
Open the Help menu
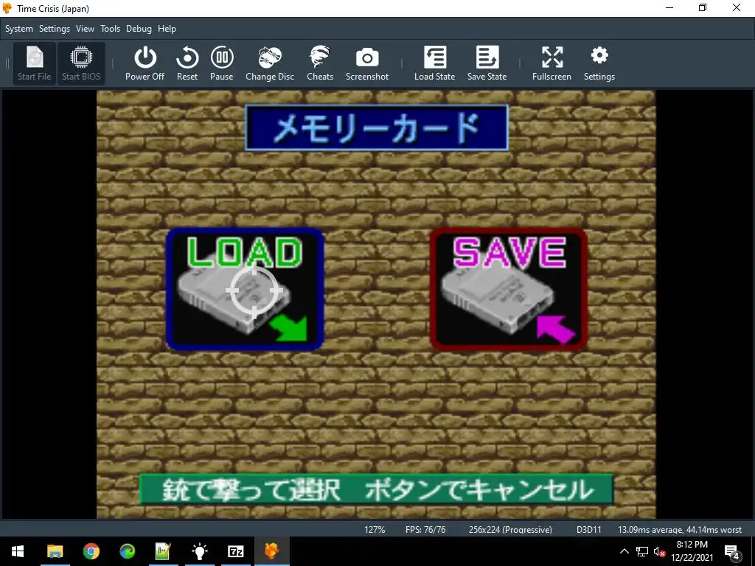[167, 29]
